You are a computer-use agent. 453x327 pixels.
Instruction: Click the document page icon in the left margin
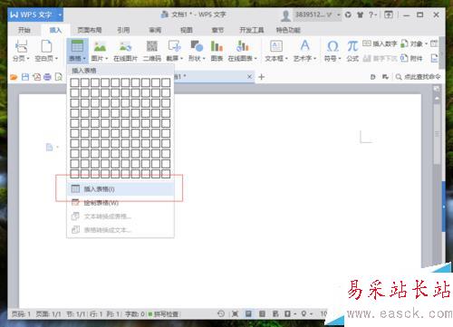49,147
